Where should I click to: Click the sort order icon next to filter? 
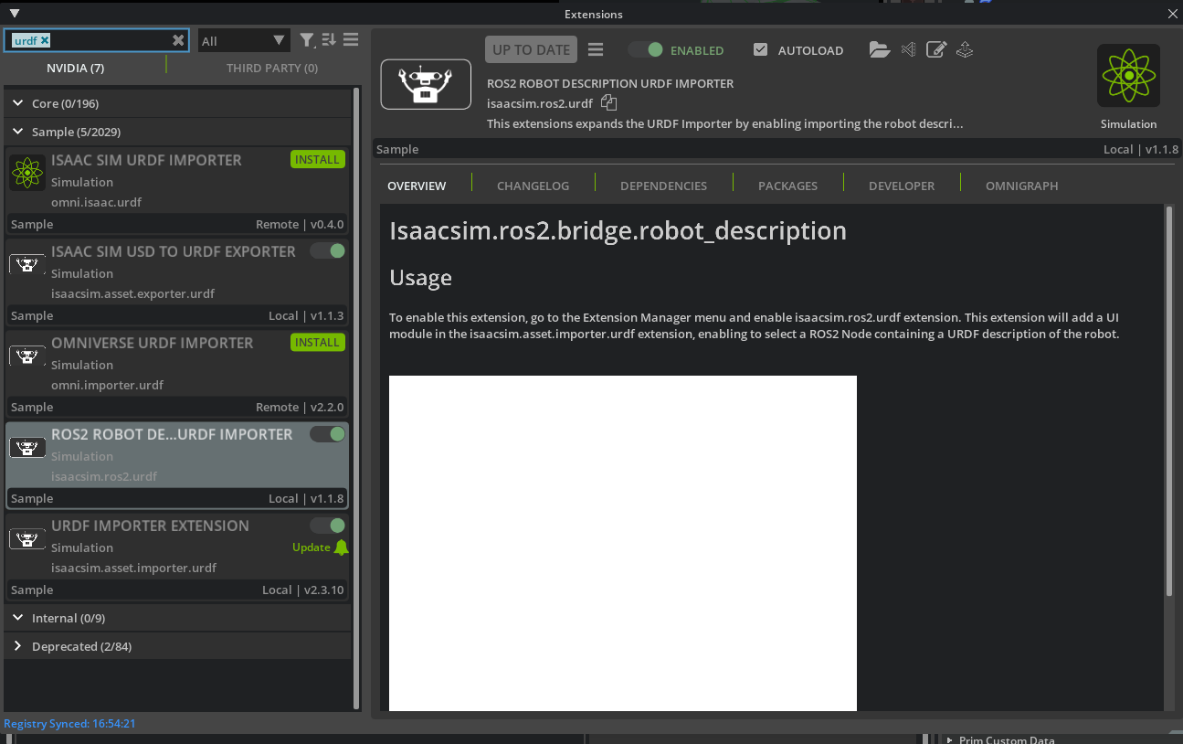[x=329, y=40]
